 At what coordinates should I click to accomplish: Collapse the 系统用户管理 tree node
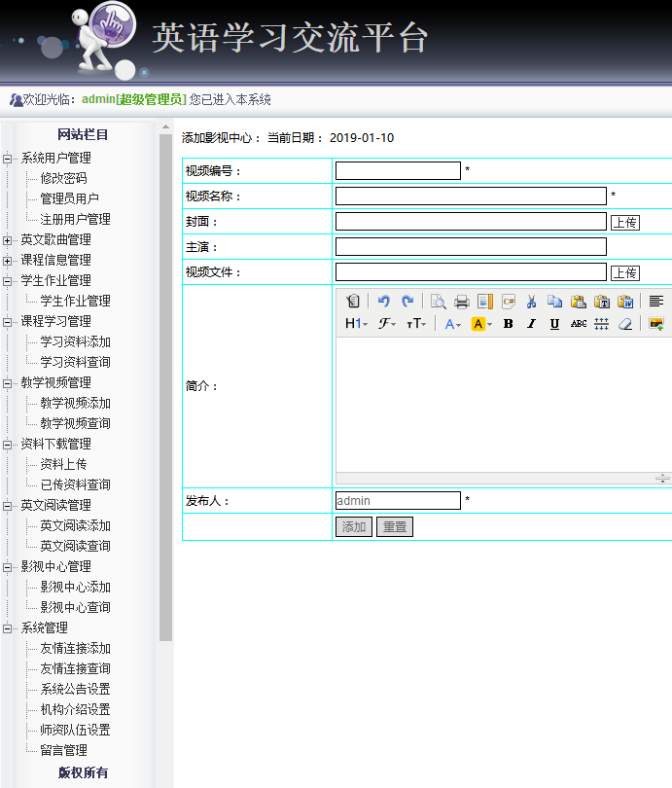(7, 159)
